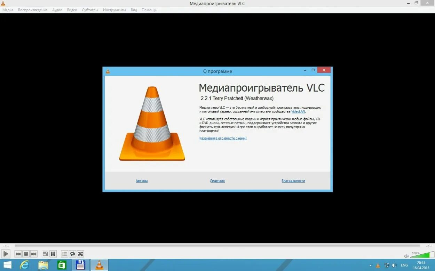This screenshot has height=271, width=435.
Task: Open the Благодарности link
Action: (293, 181)
